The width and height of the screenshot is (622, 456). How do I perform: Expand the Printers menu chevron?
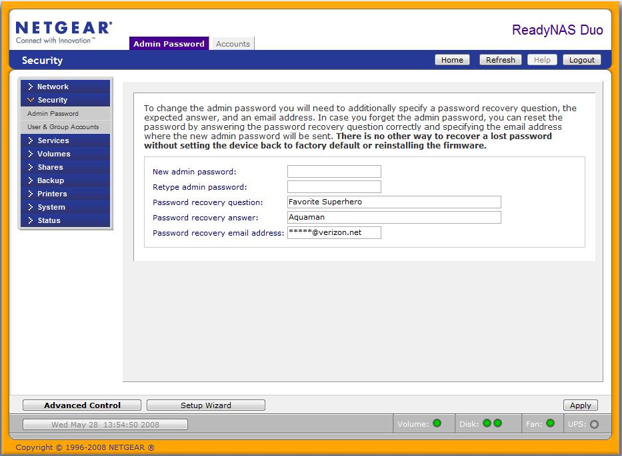coord(30,194)
